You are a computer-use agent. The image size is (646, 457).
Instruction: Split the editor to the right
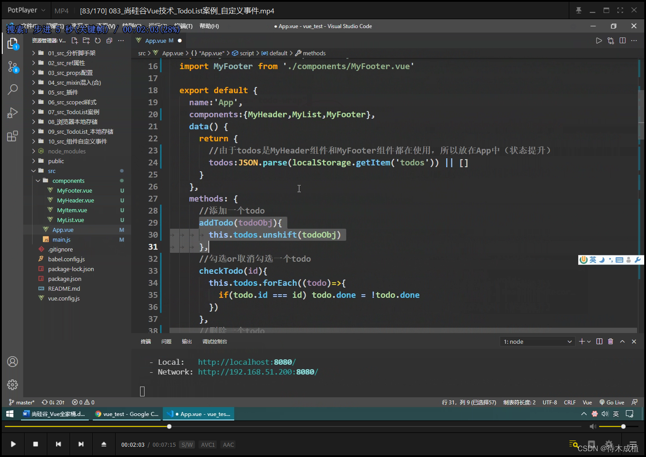(622, 41)
